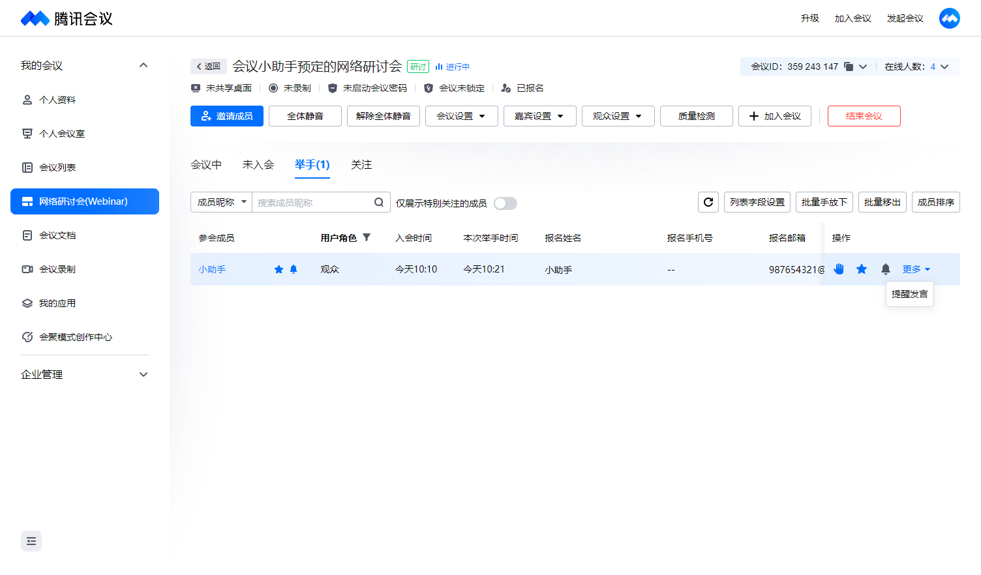The image size is (981, 575).
Task: Click the Tencent Meeting logo
Action: pos(67,18)
